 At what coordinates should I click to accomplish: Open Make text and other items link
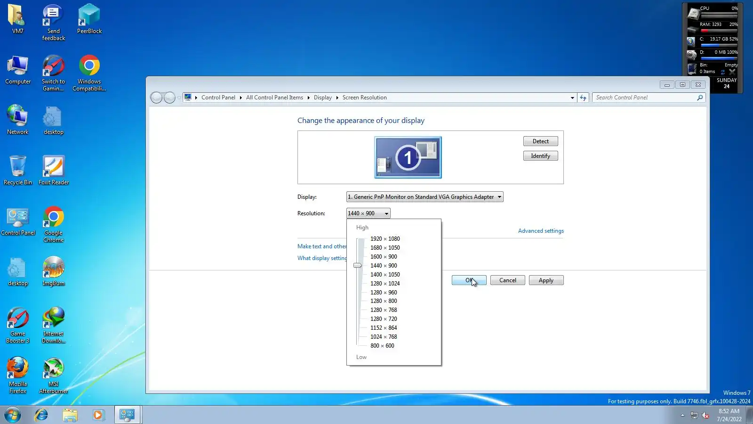tap(322, 246)
